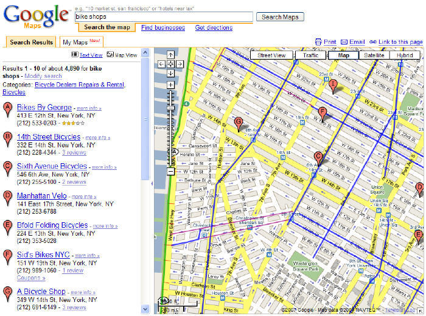Click map pin E near 3rd Ave

[x=419, y=236]
